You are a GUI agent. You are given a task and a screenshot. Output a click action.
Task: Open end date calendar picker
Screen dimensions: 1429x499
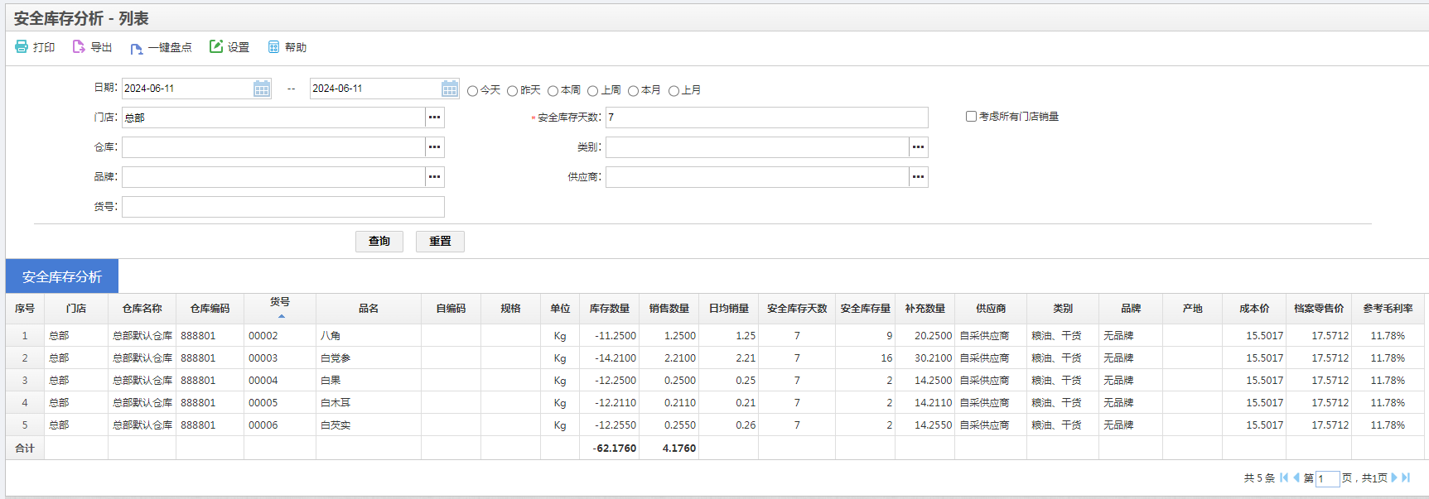450,89
